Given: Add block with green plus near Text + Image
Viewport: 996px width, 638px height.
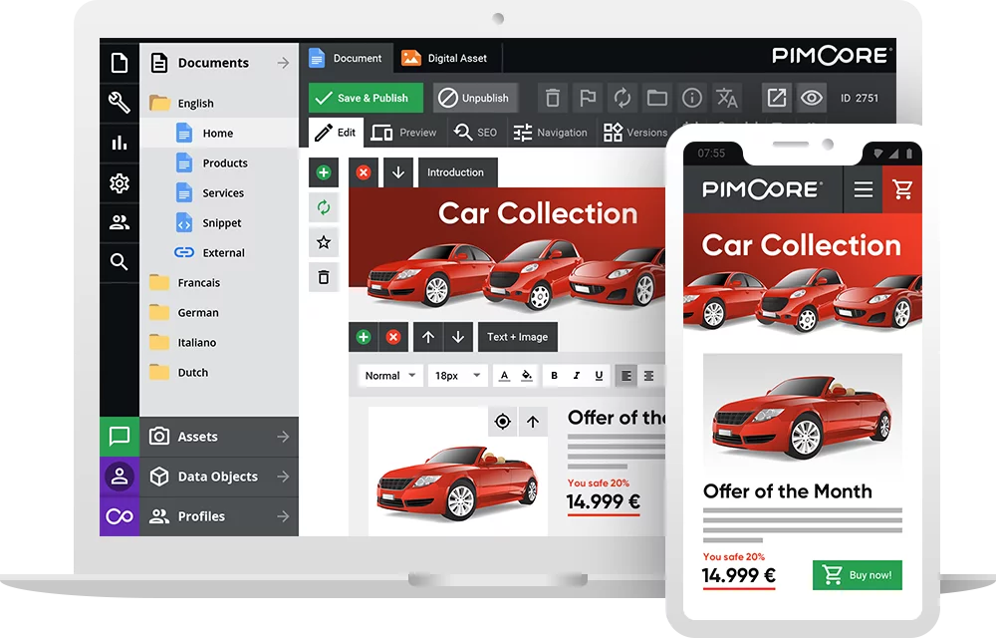Looking at the screenshot, I should tap(364, 337).
